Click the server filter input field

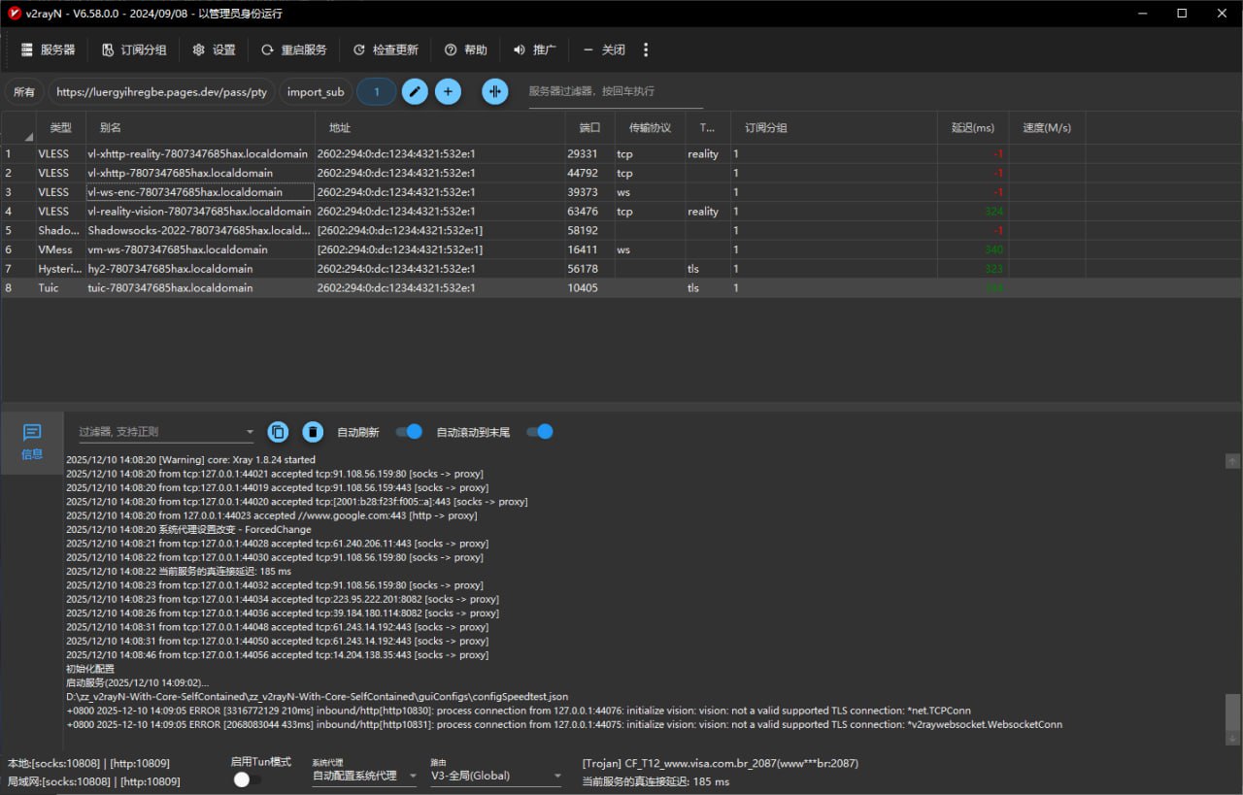(615, 92)
